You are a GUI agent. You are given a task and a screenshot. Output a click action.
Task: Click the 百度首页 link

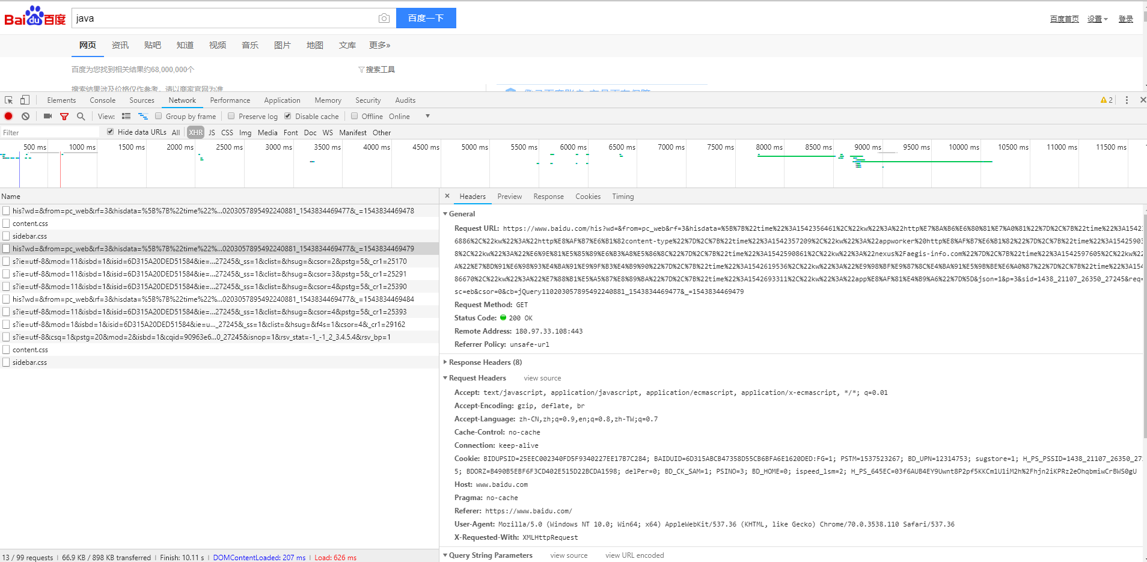[x=1065, y=19]
